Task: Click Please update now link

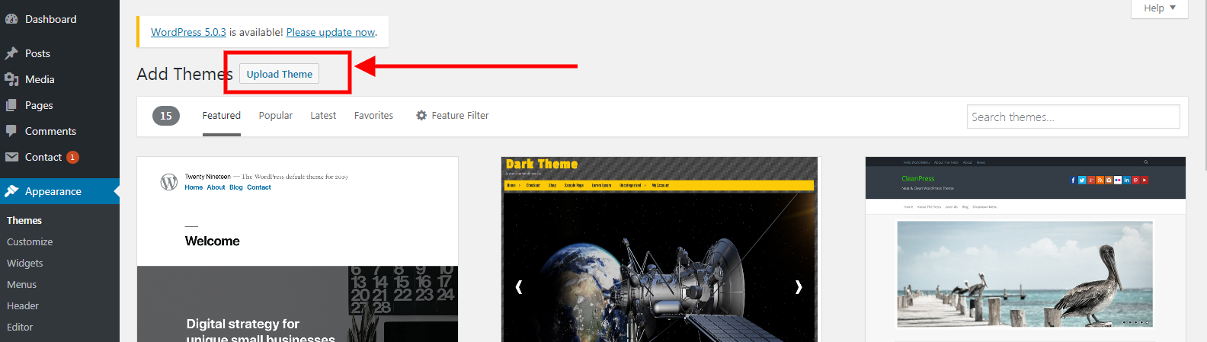Action: [331, 32]
